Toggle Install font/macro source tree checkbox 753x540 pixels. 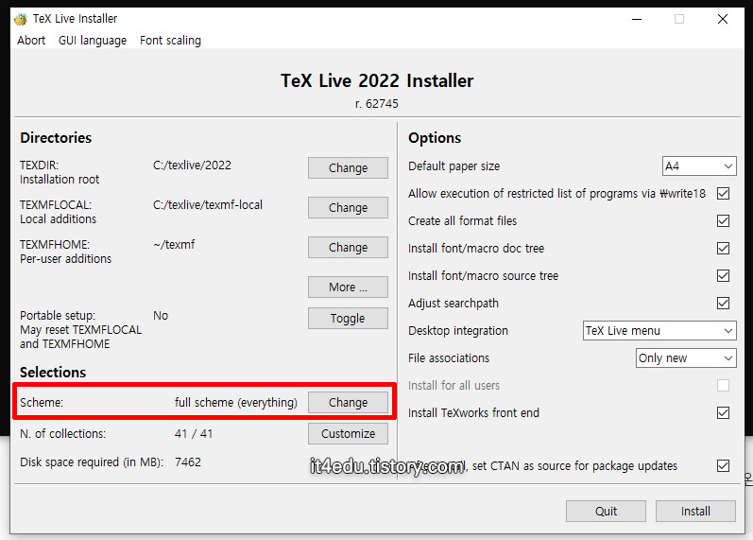[723, 275]
